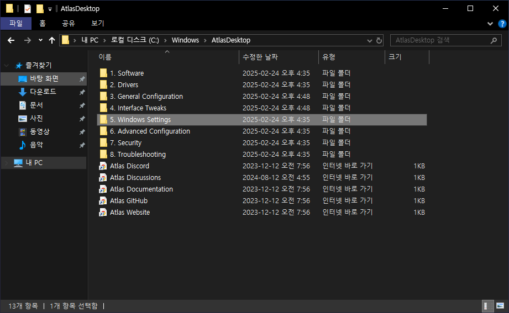The height and width of the screenshot is (313, 509).
Task: Select the Atlas Website shortcut icon
Action: tap(103, 213)
